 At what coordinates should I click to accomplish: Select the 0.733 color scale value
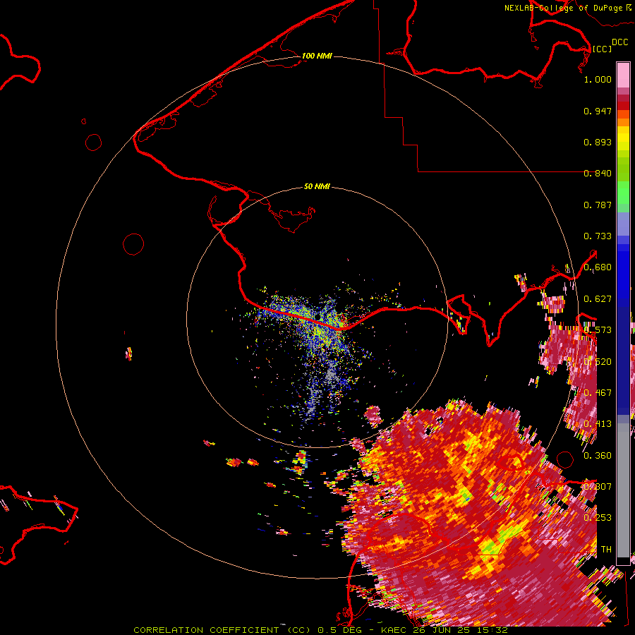pyautogui.click(x=598, y=236)
